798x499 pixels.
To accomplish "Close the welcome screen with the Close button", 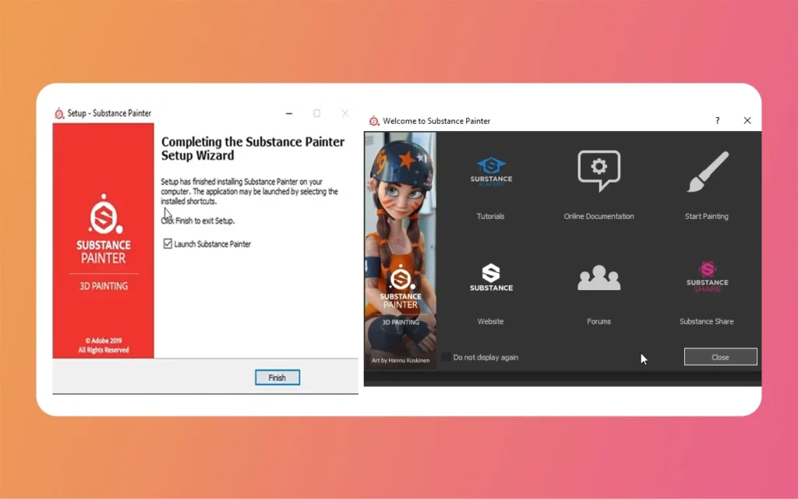I will coord(719,356).
